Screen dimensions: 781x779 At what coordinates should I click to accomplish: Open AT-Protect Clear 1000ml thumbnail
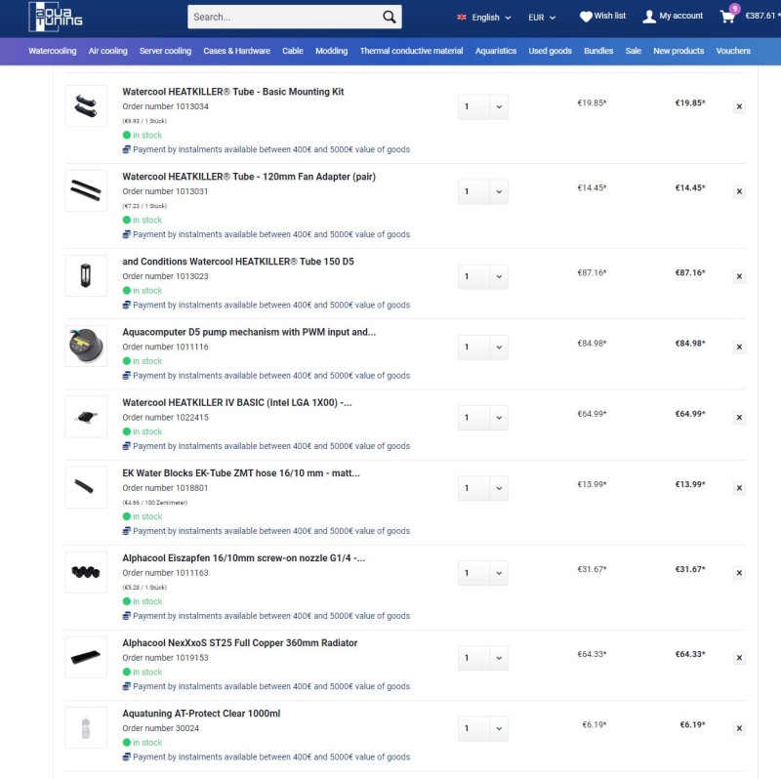[x=86, y=727]
